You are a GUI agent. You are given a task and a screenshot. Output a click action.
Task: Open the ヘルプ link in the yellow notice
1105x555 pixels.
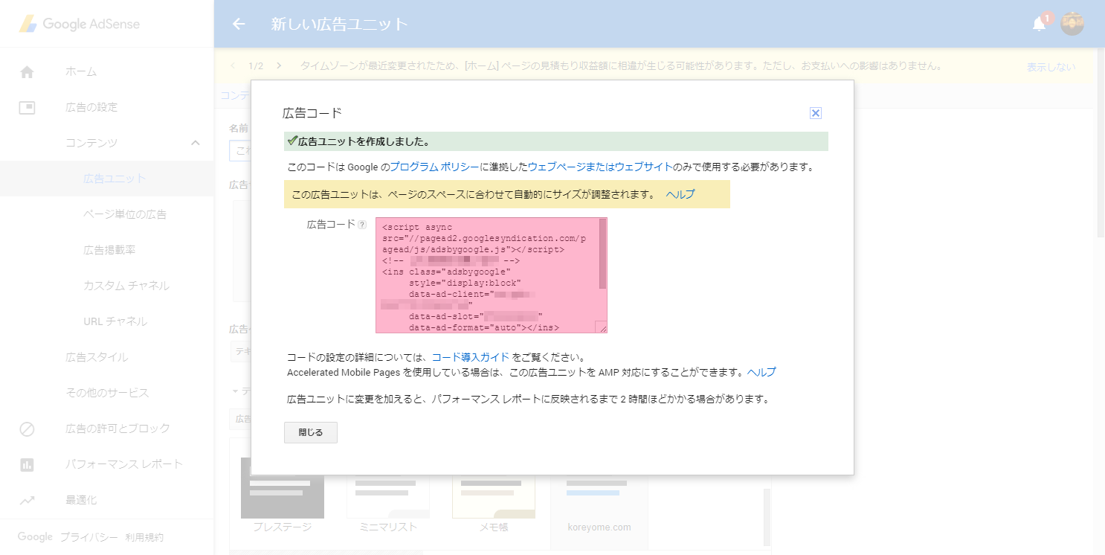pyautogui.click(x=680, y=194)
